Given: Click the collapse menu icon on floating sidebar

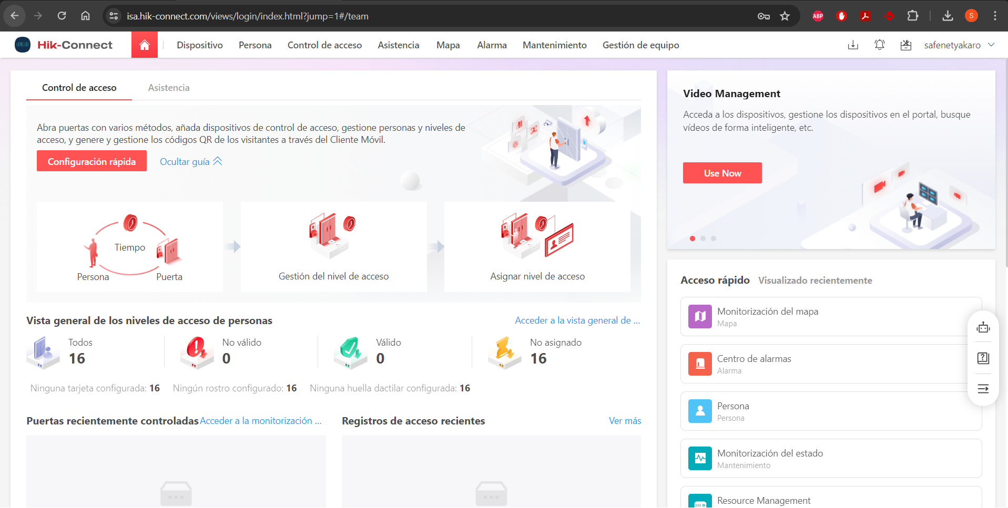Looking at the screenshot, I should coord(983,389).
